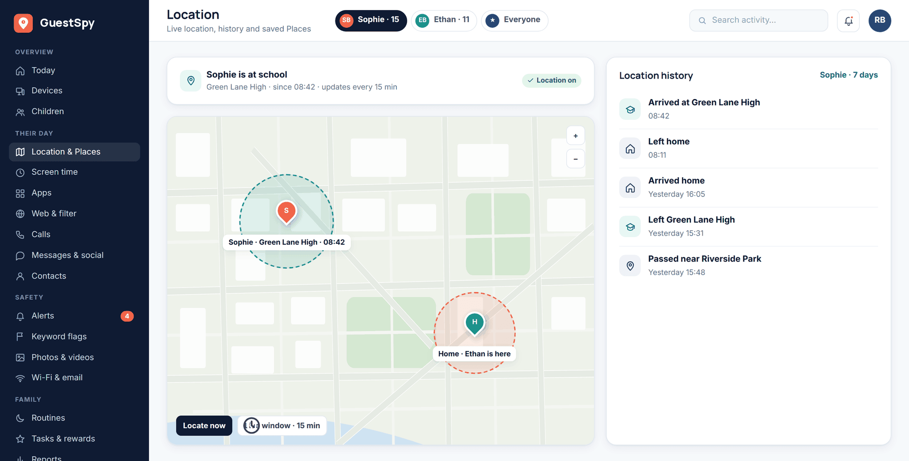The image size is (909, 461).
Task: Select the Everyone tab
Action: pos(514,20)
